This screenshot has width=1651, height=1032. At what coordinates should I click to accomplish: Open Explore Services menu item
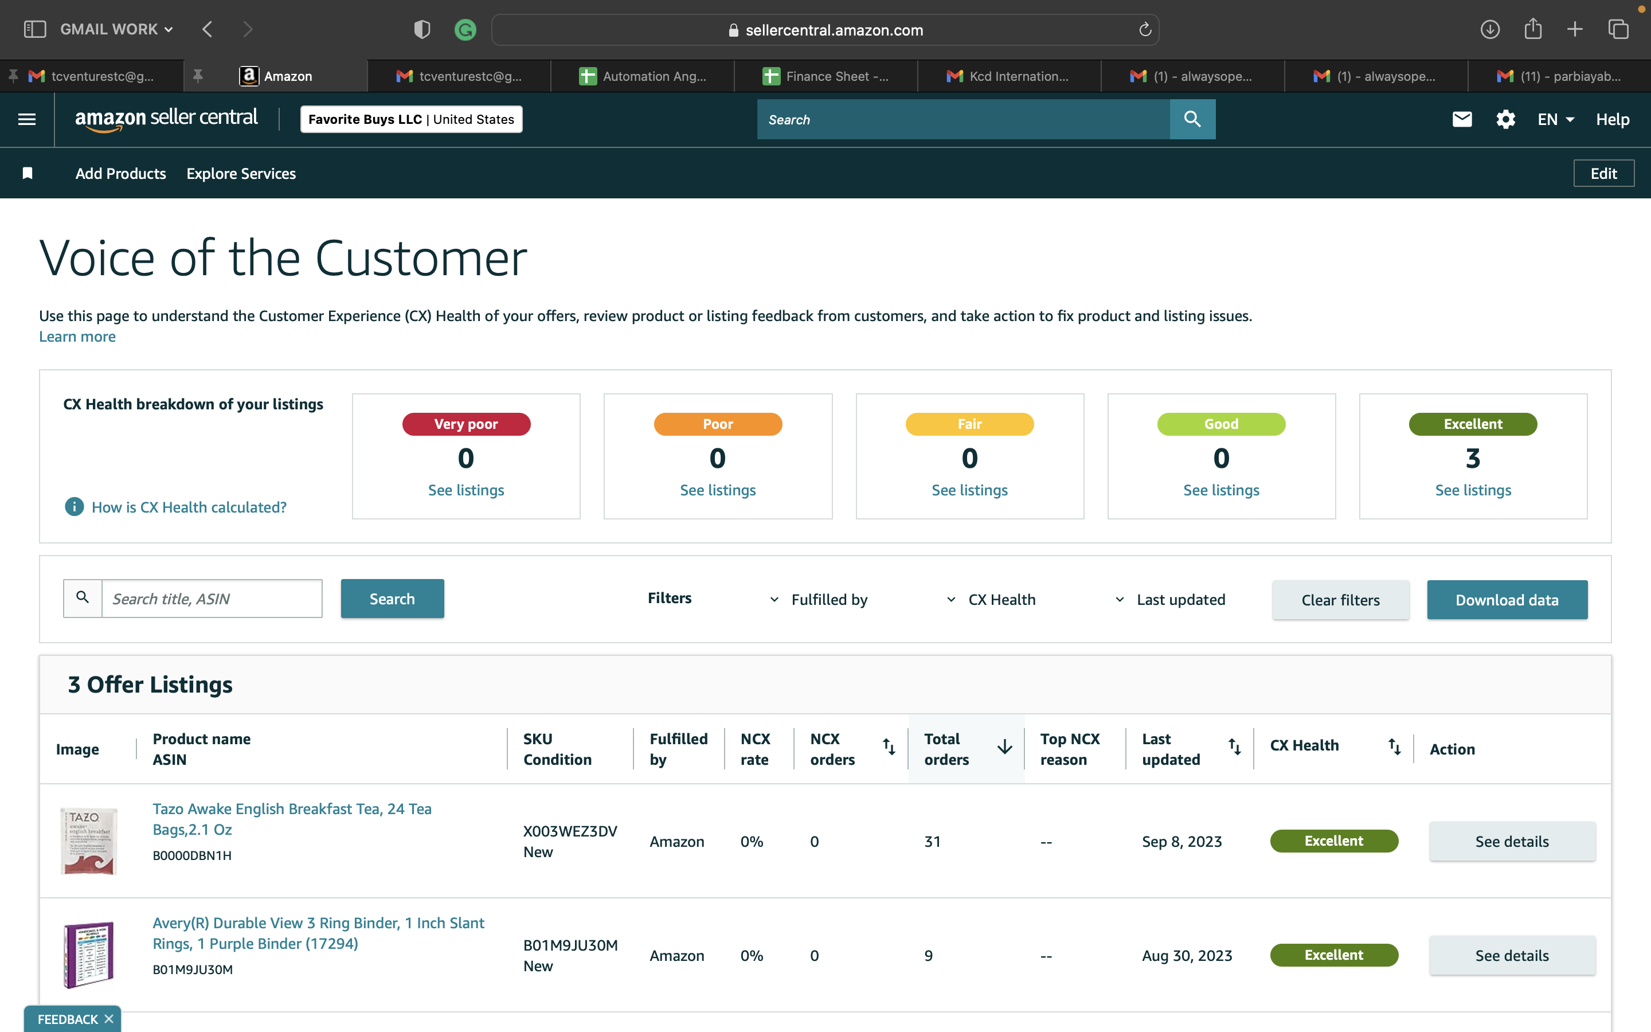pos(241,173)
